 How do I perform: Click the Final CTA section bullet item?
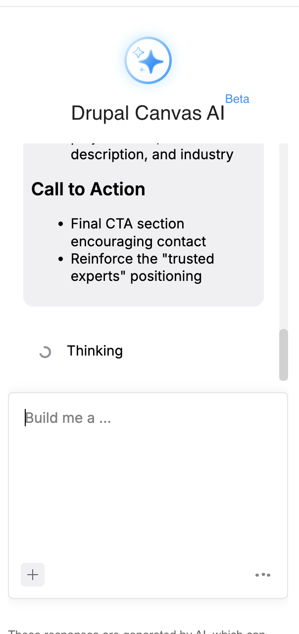(x=128, y=232)
